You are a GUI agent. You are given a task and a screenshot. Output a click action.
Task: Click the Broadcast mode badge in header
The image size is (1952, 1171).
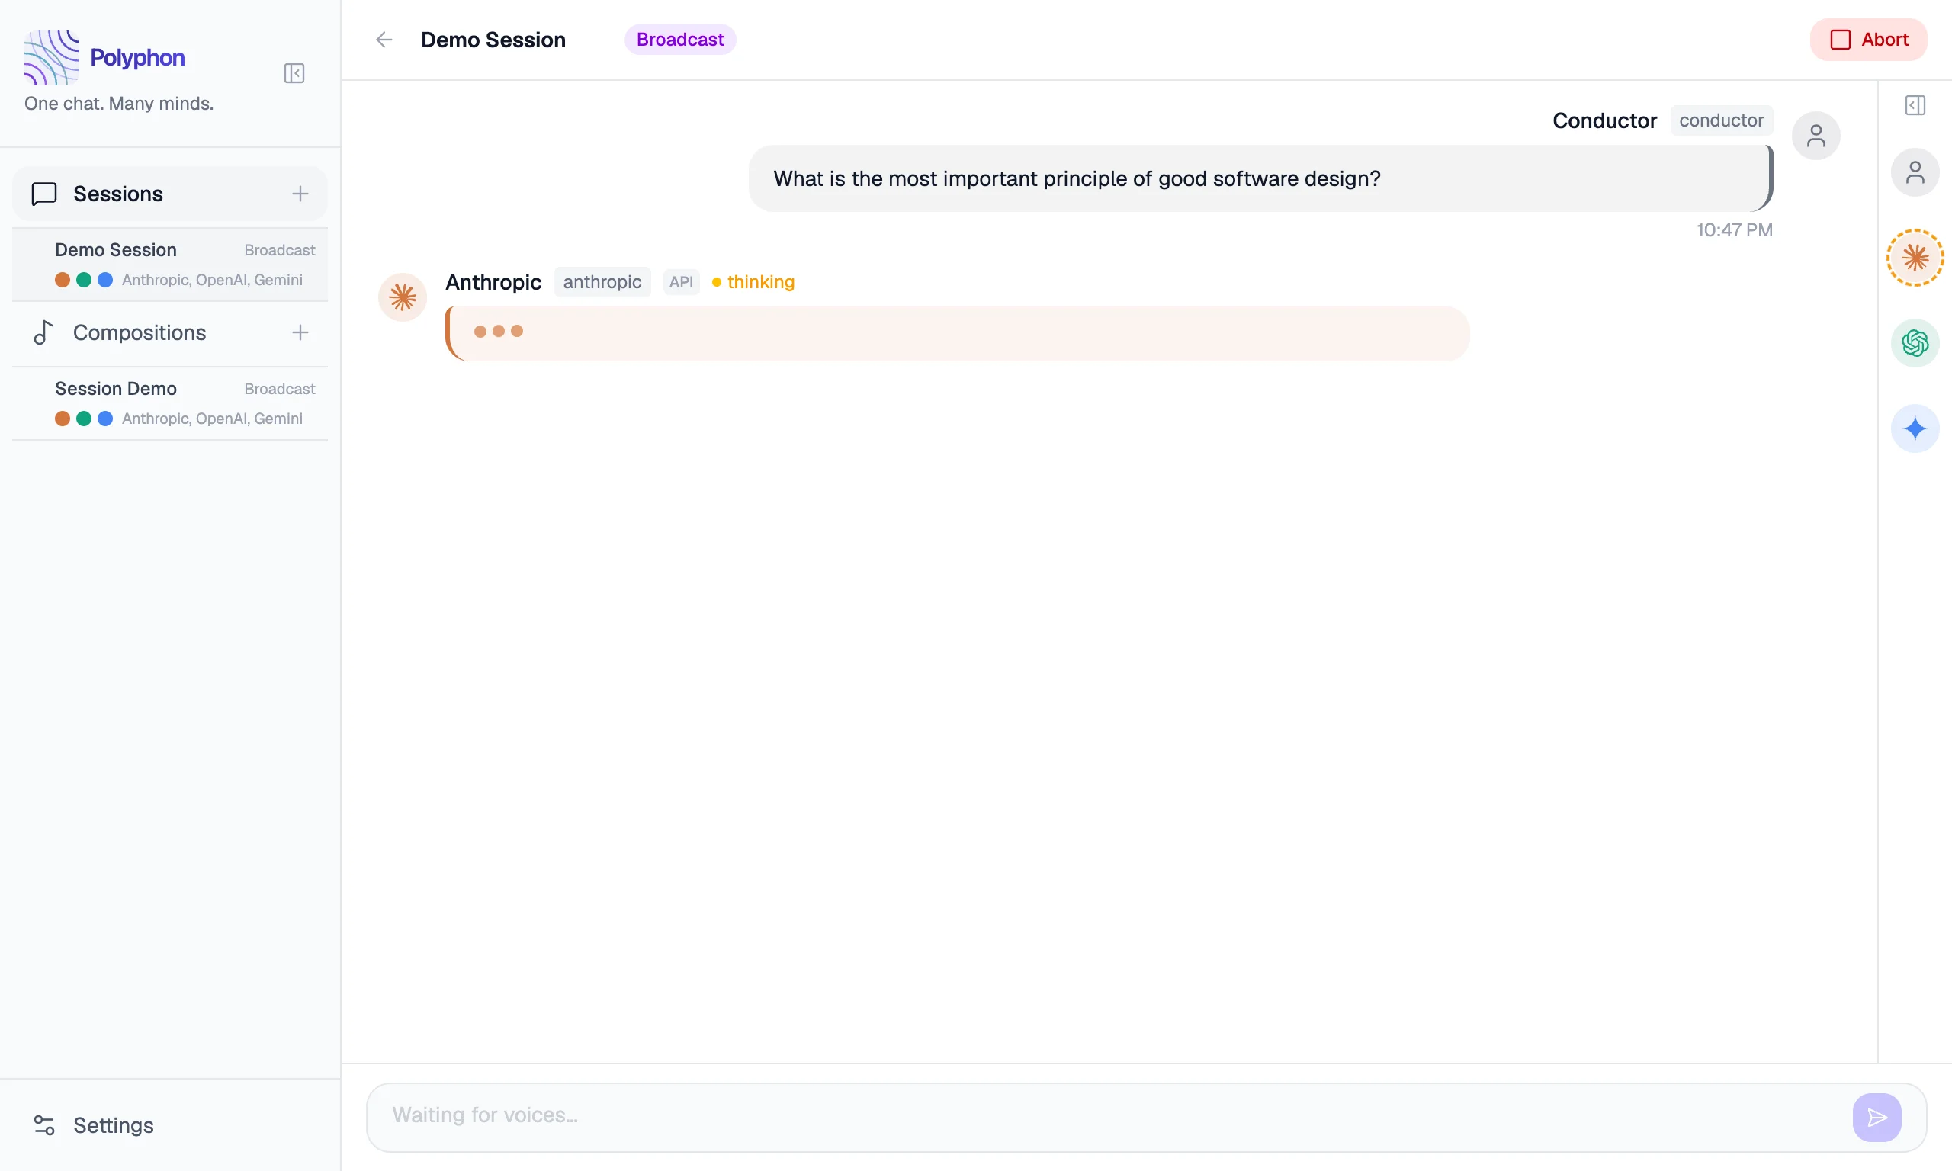(679, 40)
